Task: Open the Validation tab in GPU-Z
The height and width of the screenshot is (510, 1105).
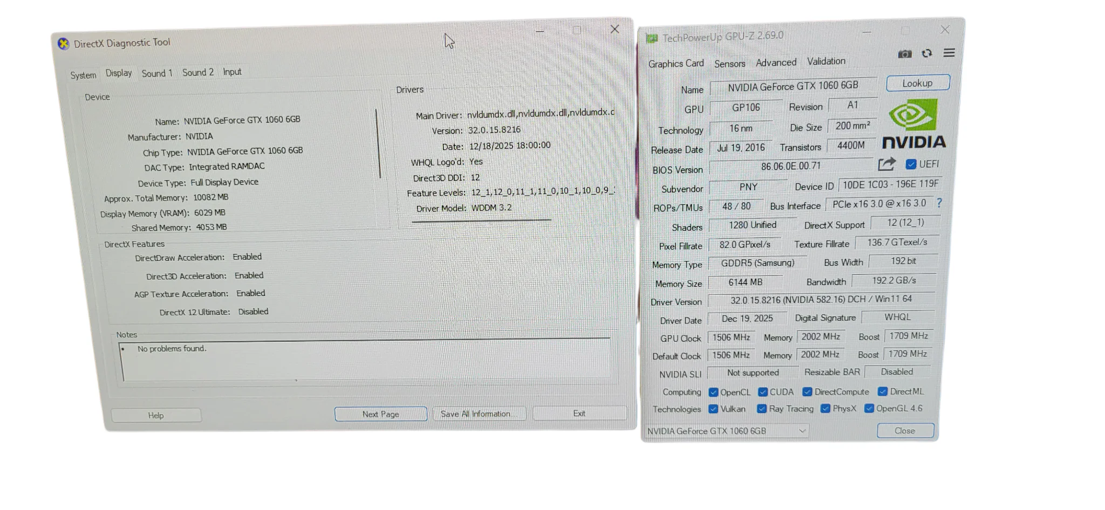Action: pyautogui.click(x=826, y=61)
